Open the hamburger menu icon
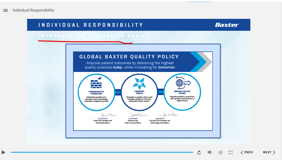Screen dimensions: 282x160 [x=5, y=10]
